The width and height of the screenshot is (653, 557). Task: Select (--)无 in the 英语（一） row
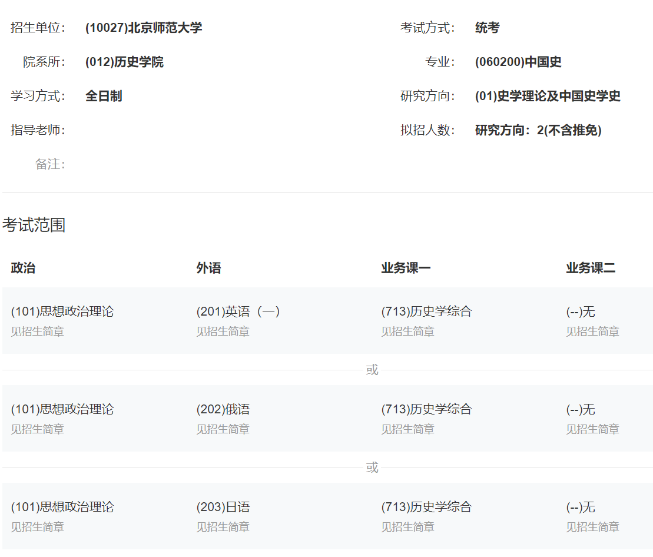(x=581, y=311)
